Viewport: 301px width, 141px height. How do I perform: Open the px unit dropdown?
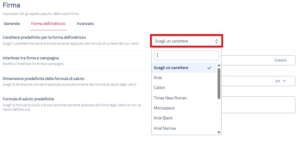281,81
